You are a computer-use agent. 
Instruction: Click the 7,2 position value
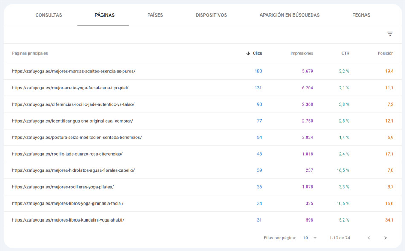[x=390, y=104]
